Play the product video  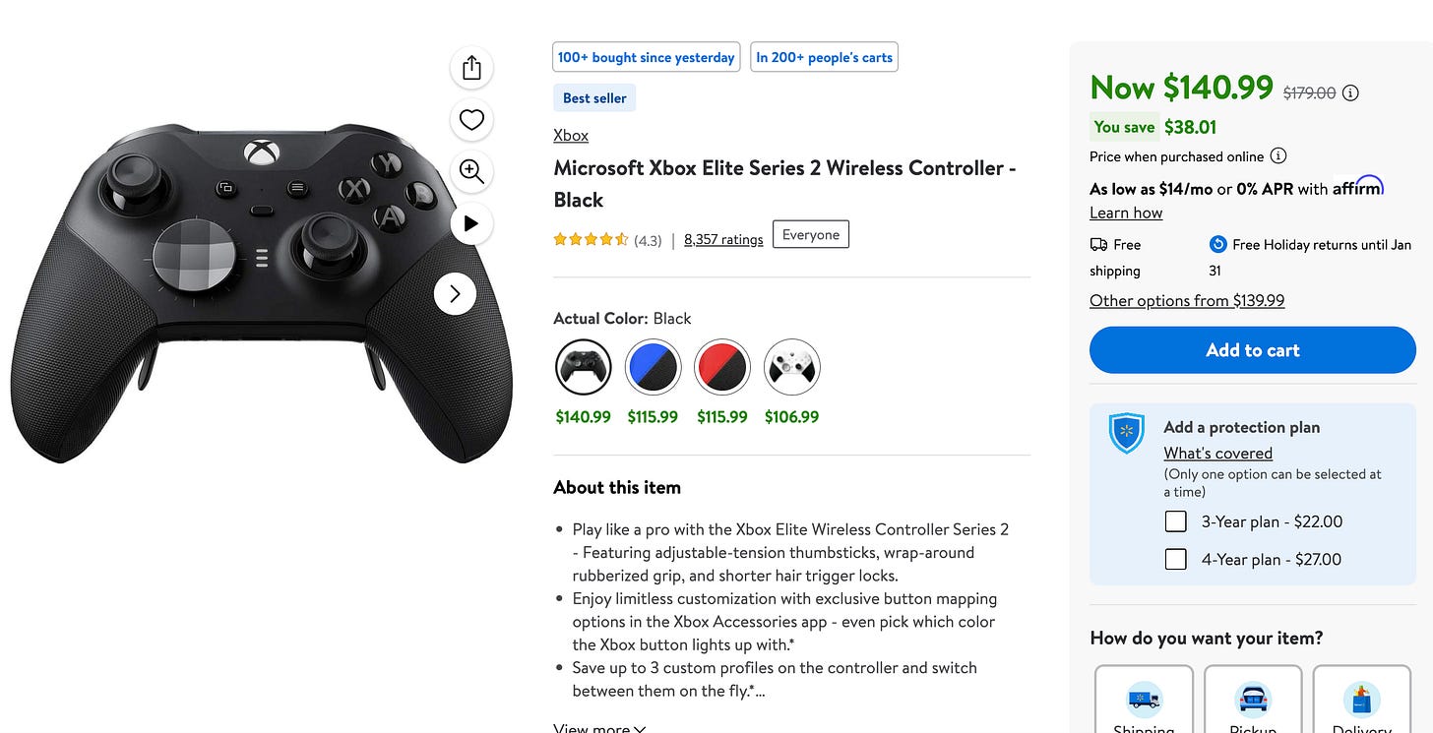click(x=471, y=223)
